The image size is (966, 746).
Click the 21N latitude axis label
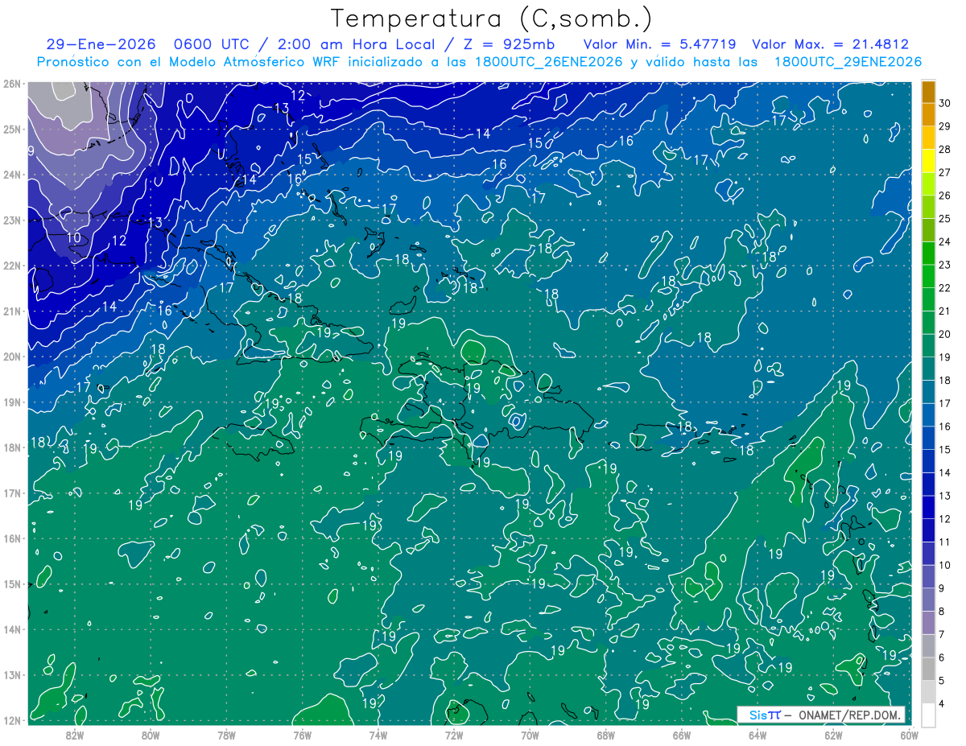point(12,311)
